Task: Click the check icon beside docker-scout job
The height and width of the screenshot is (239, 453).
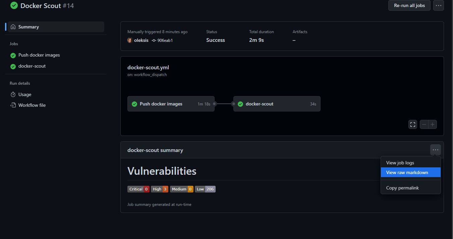Action: coord(13,66)
